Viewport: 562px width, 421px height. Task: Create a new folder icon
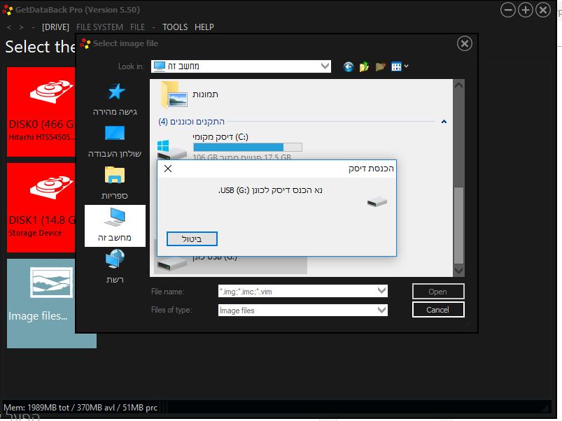click(380, 66)
